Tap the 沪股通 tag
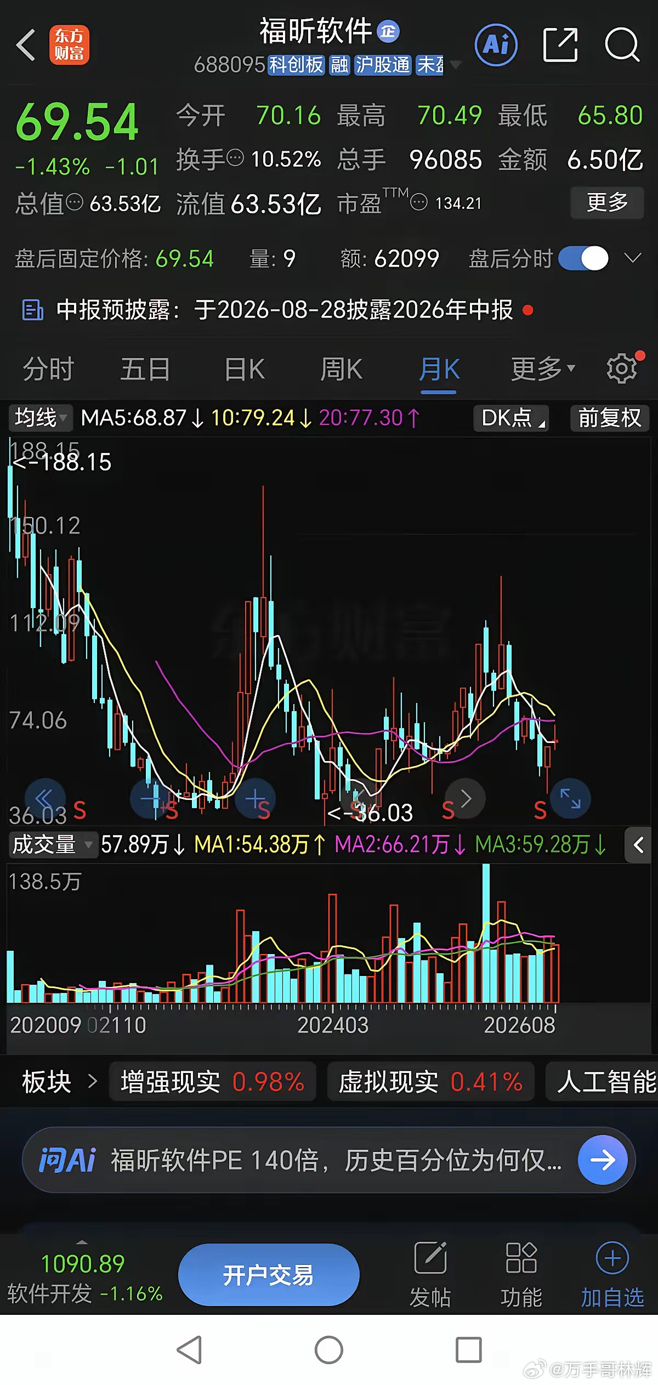The height and width of the screenshot is (1385, 658). tap(383, 65)
